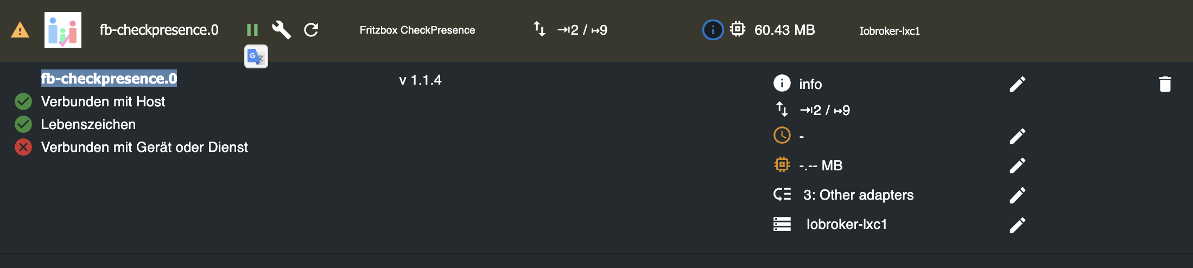Click red 'Verbunden mit Gerät oder Dienst' status
Image resolution: width=1193 pixels, height=268 pixels.
23,147
